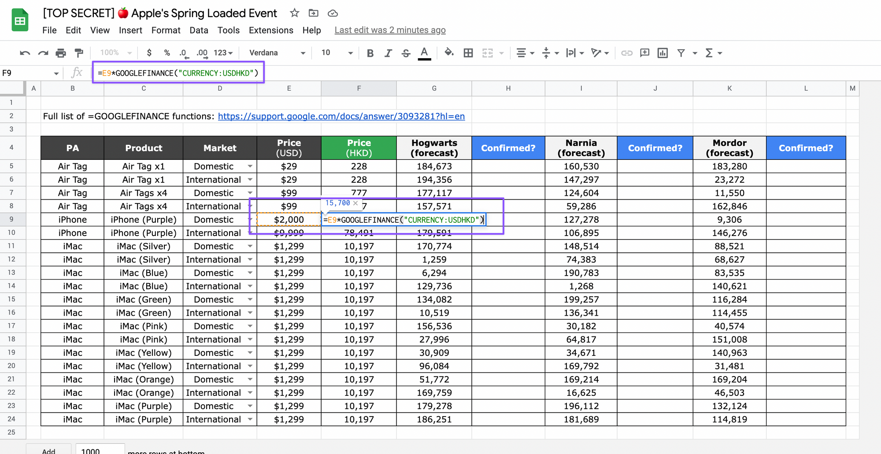Click the Insert chart icon
The image size is (881, 454).
tap(663, 53)
